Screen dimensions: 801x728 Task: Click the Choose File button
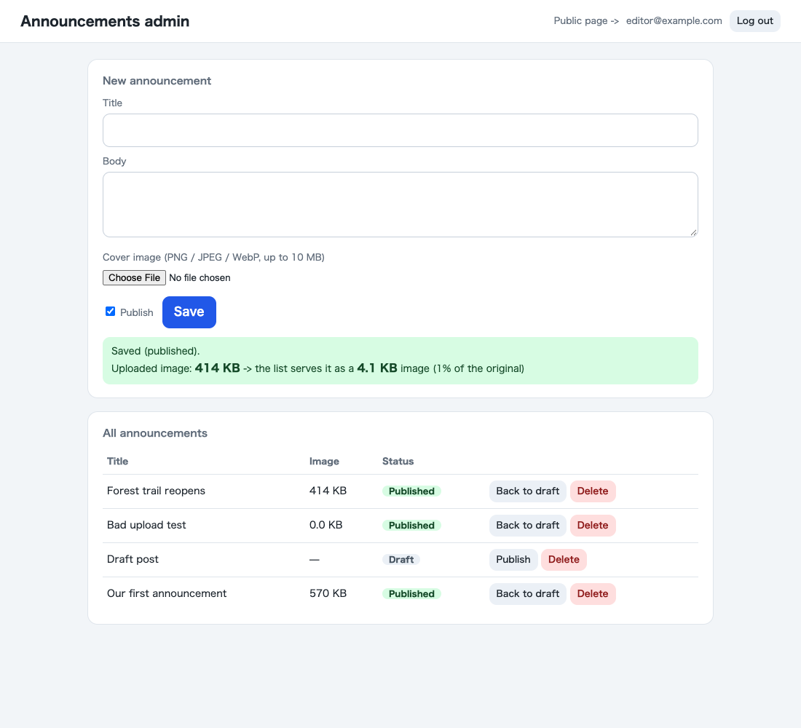click(135, 277)
